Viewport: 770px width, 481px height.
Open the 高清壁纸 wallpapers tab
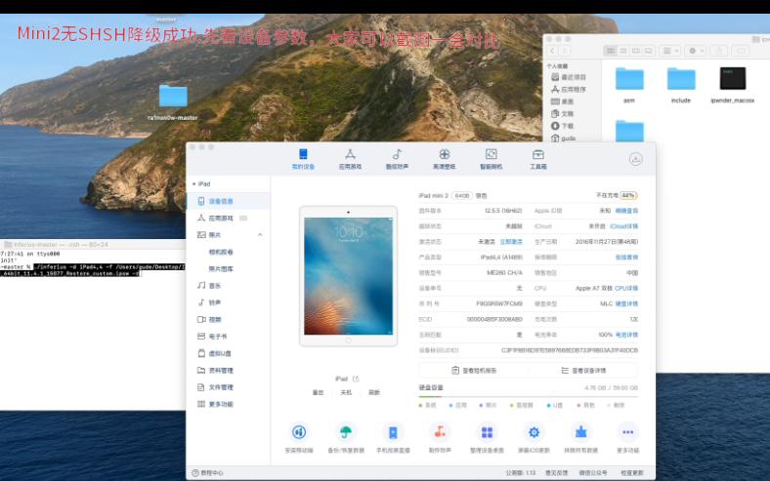pos(444,159)
